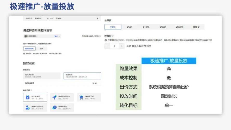The height and width of the screenshot is (130, 231).
Task: Select the 视频 creative option
Action: tap(41, 48)
